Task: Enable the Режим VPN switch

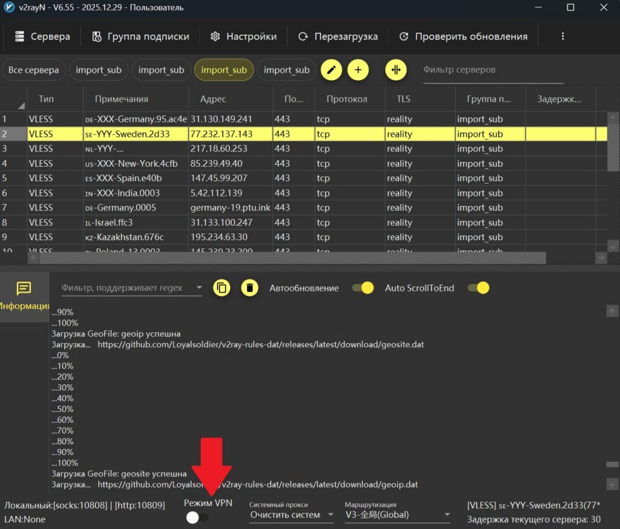Action: [197, 517]
